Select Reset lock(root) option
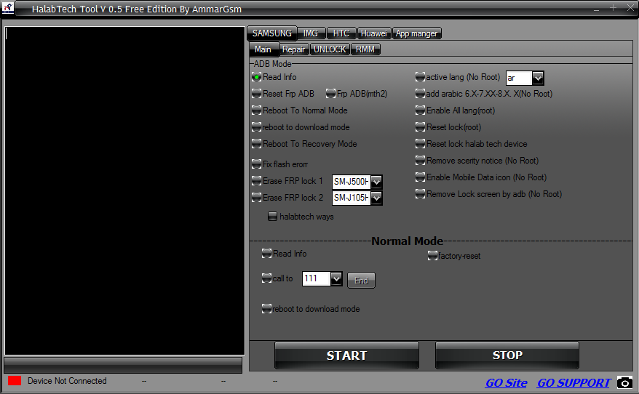 (x=420, y=127)
